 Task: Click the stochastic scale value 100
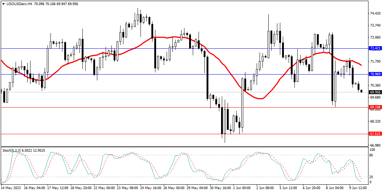[x=373, y=150]
